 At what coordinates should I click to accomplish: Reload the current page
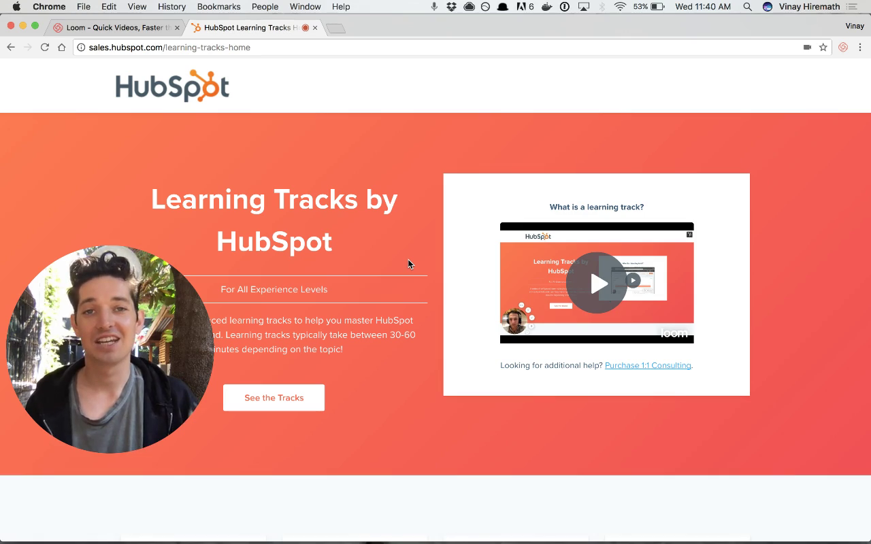tap(45, 48)
